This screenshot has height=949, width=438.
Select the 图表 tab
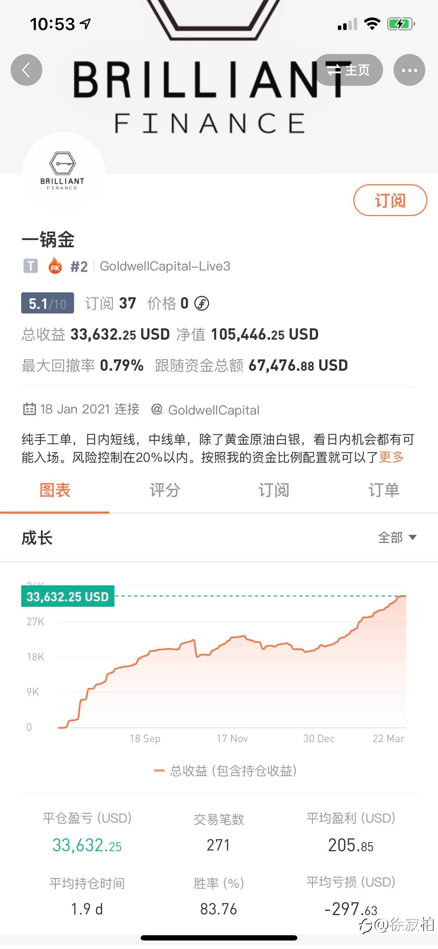coord(55,490)
